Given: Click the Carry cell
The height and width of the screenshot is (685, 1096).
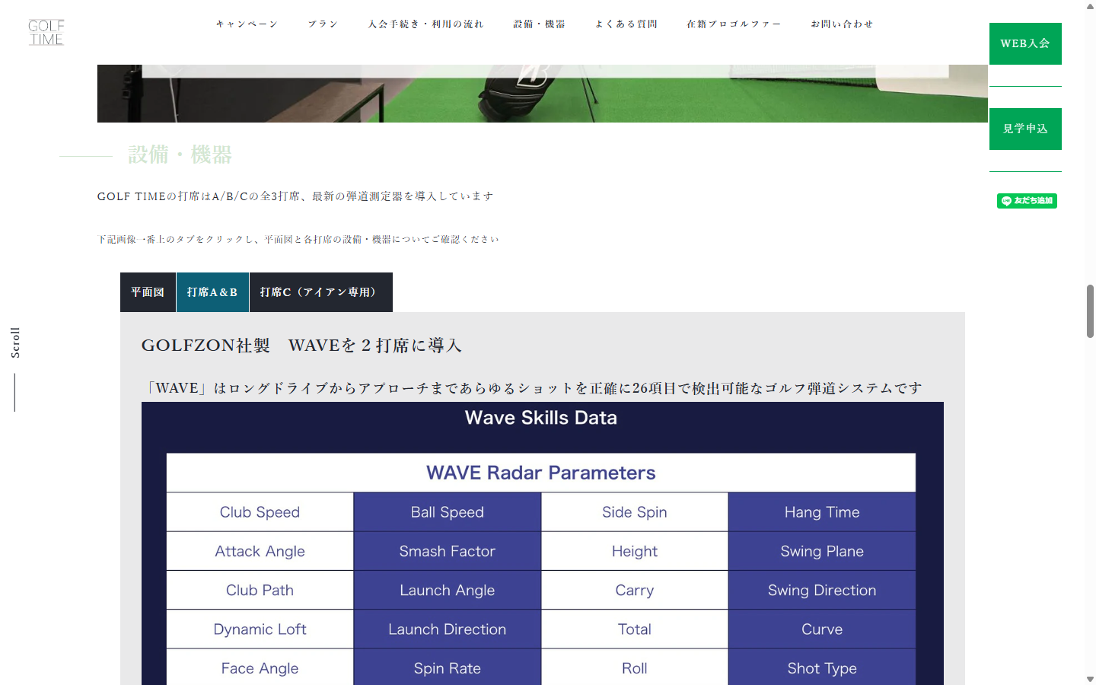Looking at the screenshot, I should pyautogui.click(x=635, y=590).
